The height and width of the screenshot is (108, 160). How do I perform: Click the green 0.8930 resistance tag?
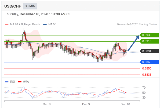pos(149,35)
